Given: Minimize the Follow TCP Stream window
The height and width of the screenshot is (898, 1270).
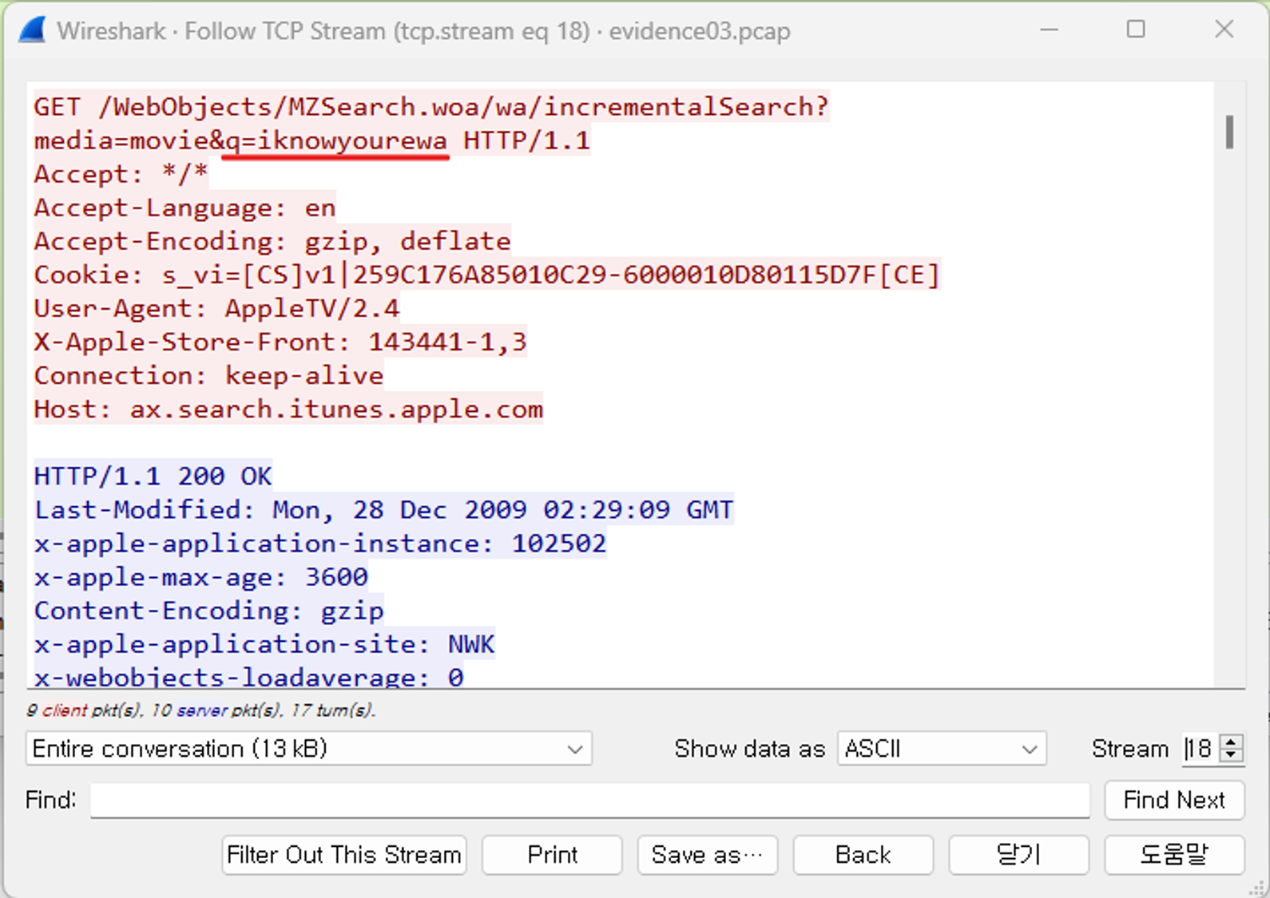Looking at the screenshot, I should pos(1050,30).
